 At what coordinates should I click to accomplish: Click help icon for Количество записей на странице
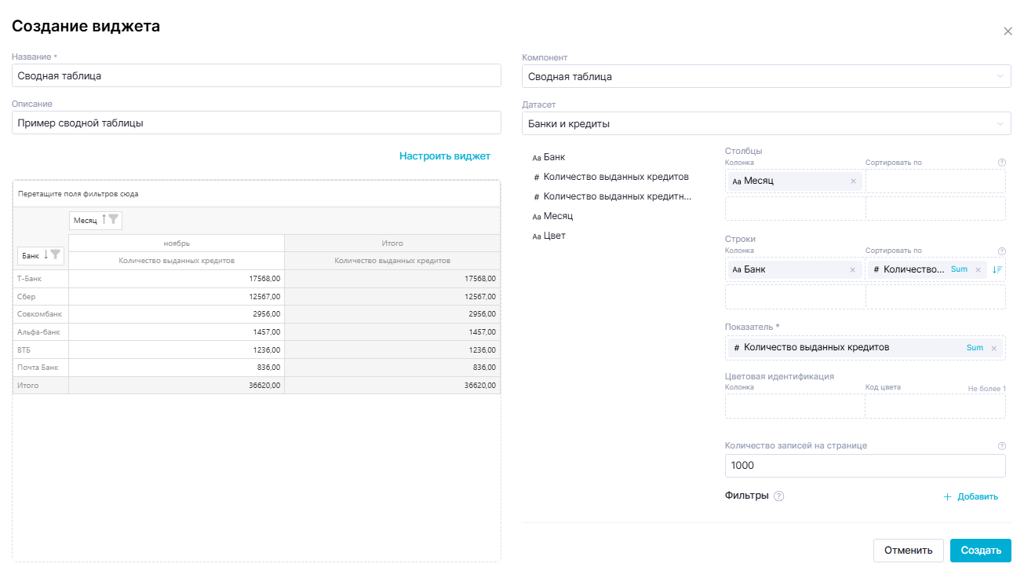[x=1001, y=446]
